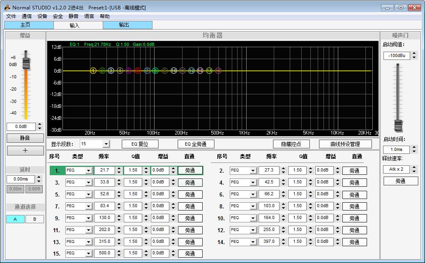
Task: Open the 设备 menu
Action: (x=42, y=16)
